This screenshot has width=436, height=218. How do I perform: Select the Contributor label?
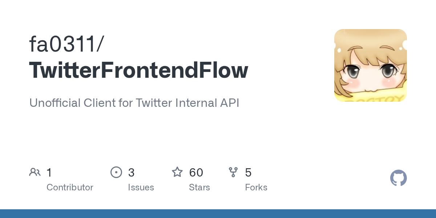click(70, 187)
